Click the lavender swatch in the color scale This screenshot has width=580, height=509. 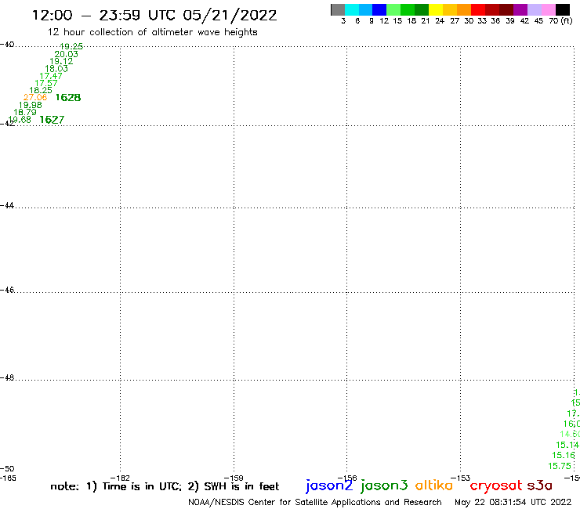tap(535, 9)
